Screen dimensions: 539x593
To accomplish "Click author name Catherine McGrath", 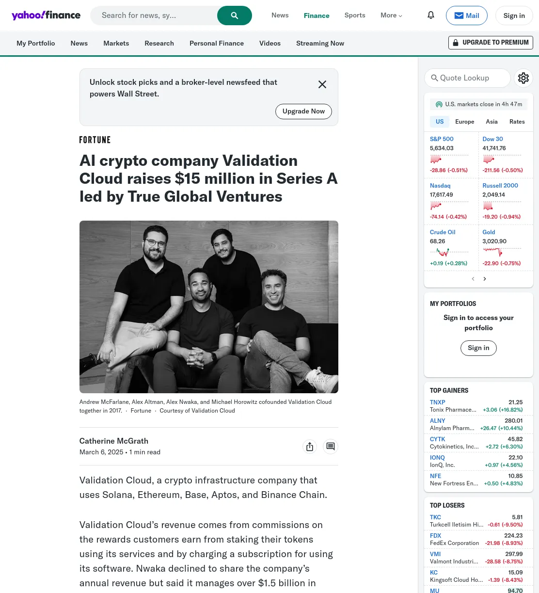I will click(114, 441).
